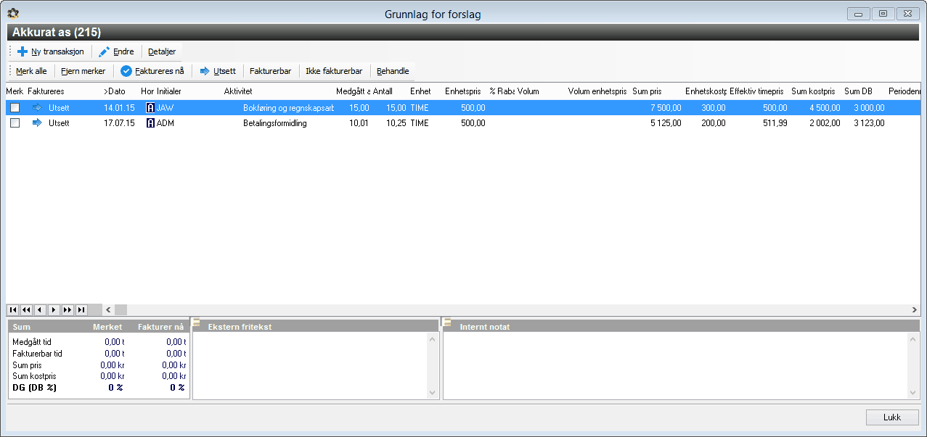Viewport: 927px width, 437px height.
Task: Click the Behandle button
Action: [x=393, y=71]
